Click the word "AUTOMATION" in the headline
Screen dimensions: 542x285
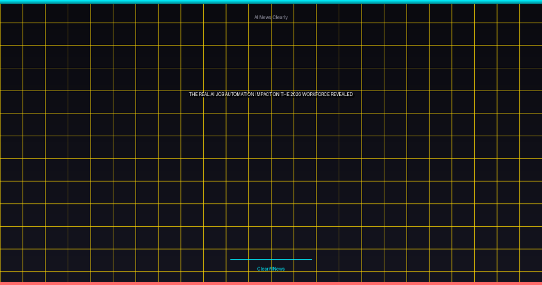coord(241,94)
